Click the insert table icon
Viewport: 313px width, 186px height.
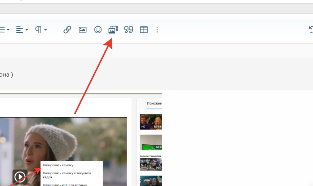point(144,30)
